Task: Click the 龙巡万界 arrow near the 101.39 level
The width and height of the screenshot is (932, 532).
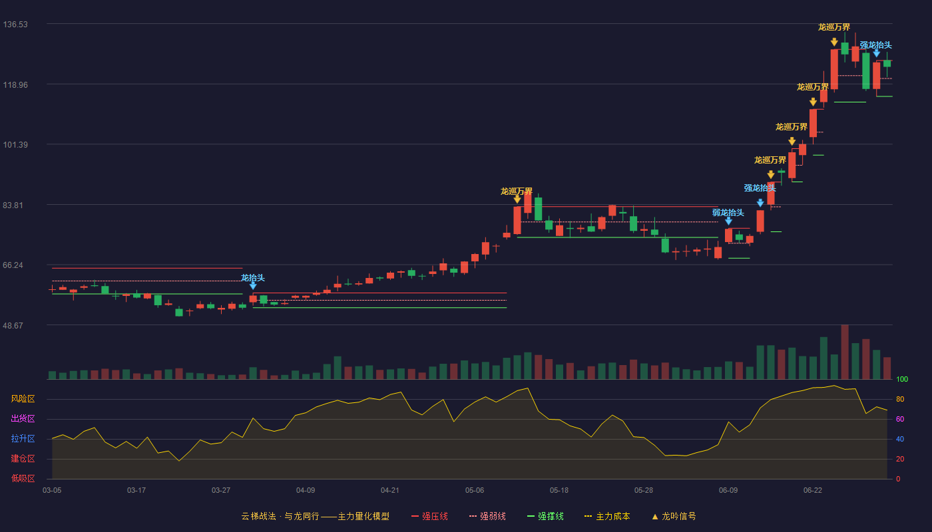Action: [x=792, y=142]
